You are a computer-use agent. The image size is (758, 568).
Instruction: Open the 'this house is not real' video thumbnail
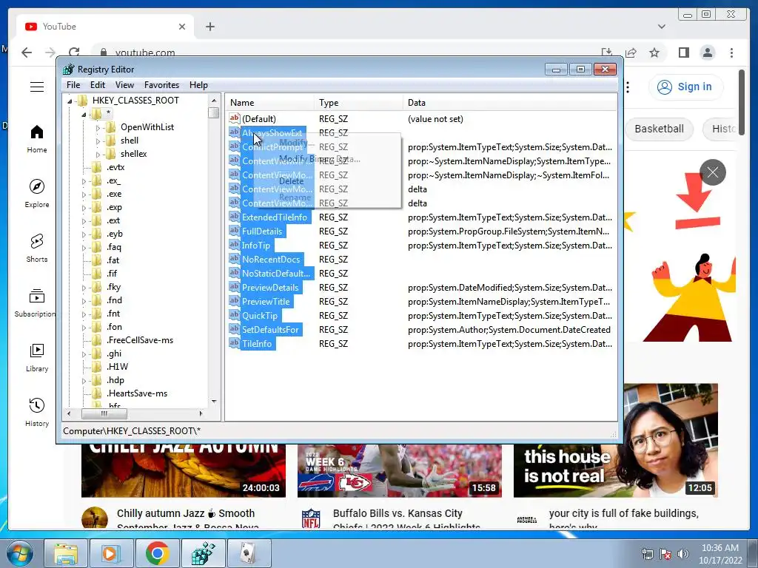(615, 441)
